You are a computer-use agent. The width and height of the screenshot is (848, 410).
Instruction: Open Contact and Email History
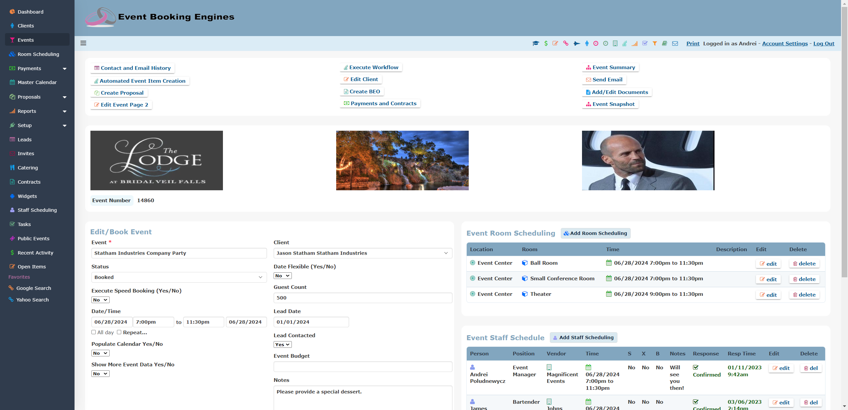click(x=132, y=68)
